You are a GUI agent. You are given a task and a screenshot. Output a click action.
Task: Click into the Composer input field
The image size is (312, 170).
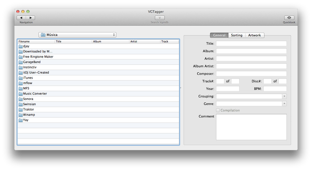point(251,74)
